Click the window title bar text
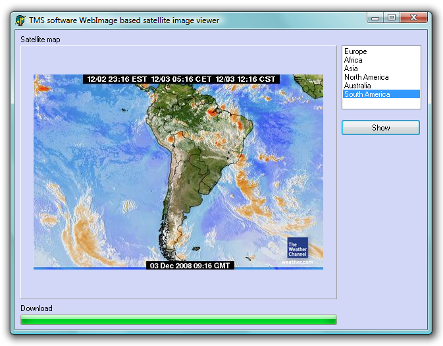443x346 pixels. coord(124,20)
